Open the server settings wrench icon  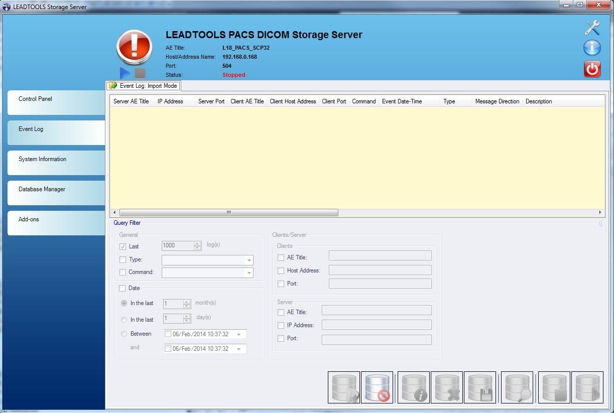(592, 28)
